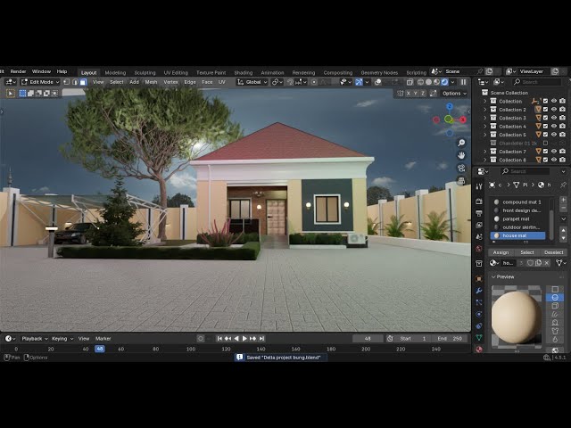571x428 pixels.
Task: Select cube preview shape icon
Action: pyautogui.click(x=555, y=306)
